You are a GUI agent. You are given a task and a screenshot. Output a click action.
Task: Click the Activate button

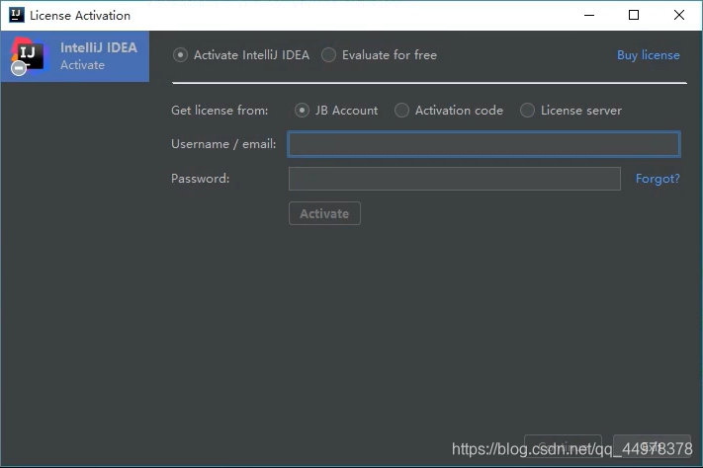click(324, 213)
